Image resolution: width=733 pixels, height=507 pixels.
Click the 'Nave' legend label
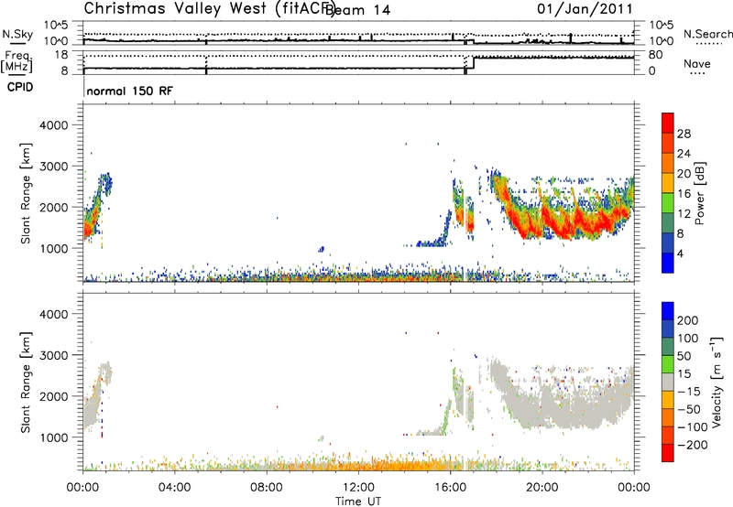point(696,64)
